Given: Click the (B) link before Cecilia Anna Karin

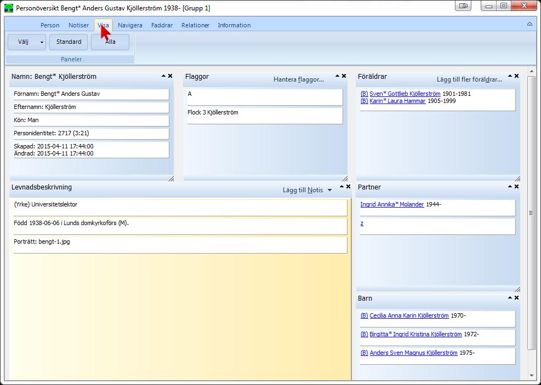Looking at the screenshot, I should pyautogui.click(x=365, y=315).
